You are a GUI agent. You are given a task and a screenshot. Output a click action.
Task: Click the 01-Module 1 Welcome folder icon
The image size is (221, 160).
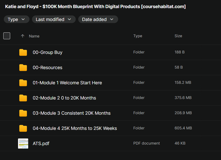23,83
